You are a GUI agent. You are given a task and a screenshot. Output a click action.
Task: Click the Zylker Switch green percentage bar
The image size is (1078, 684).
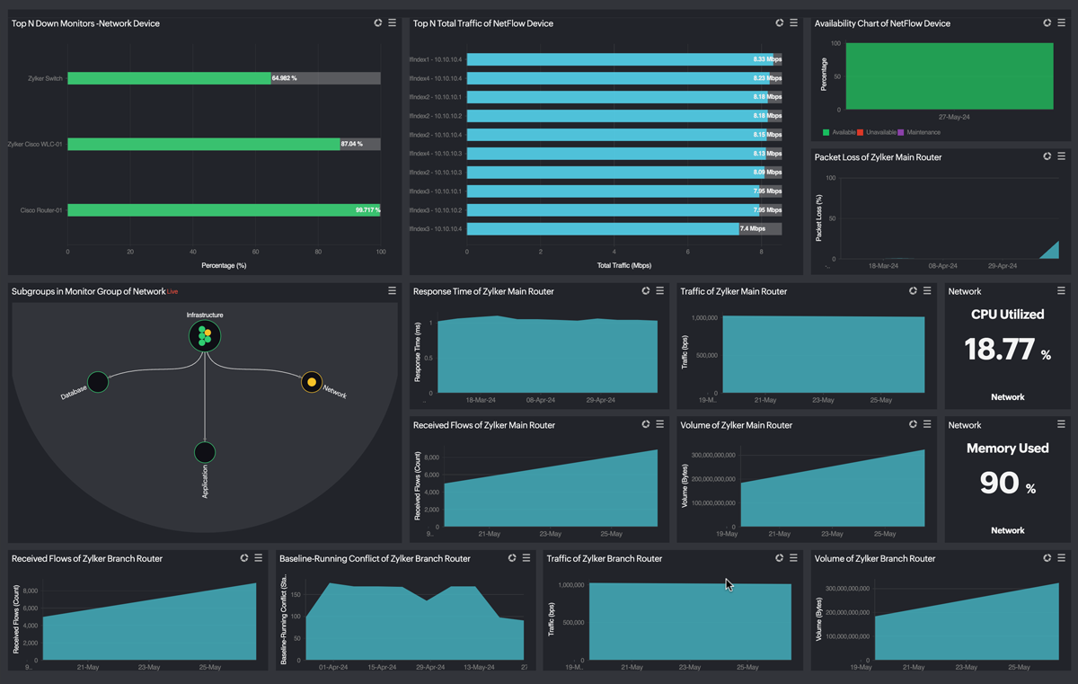[x=169, y=78]
